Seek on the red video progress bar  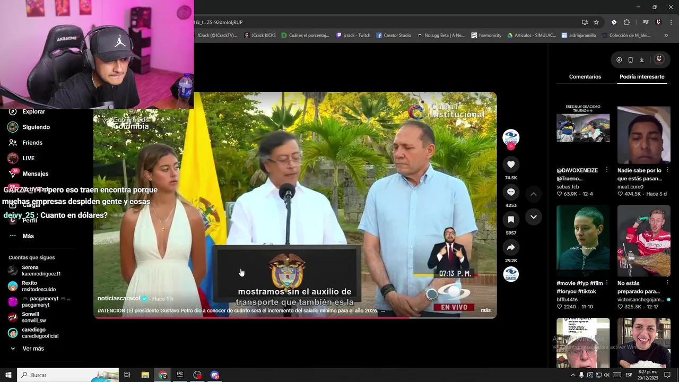[x=295, y=318]
